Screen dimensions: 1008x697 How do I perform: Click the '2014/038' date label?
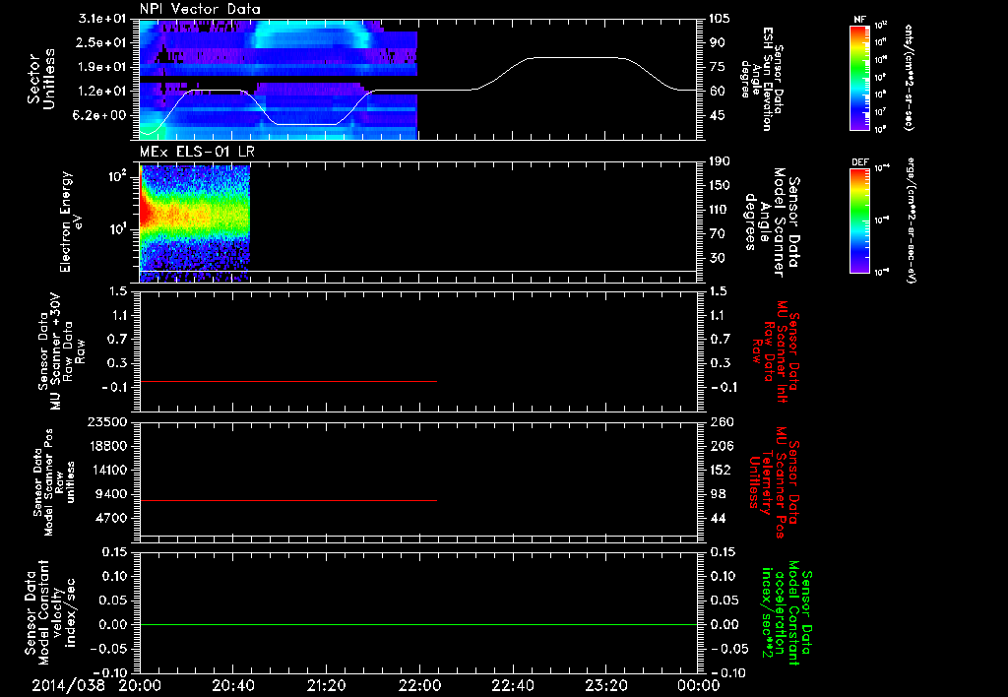[68, 685]
